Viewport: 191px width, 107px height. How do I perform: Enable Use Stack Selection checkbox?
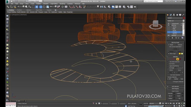[168, 62]
